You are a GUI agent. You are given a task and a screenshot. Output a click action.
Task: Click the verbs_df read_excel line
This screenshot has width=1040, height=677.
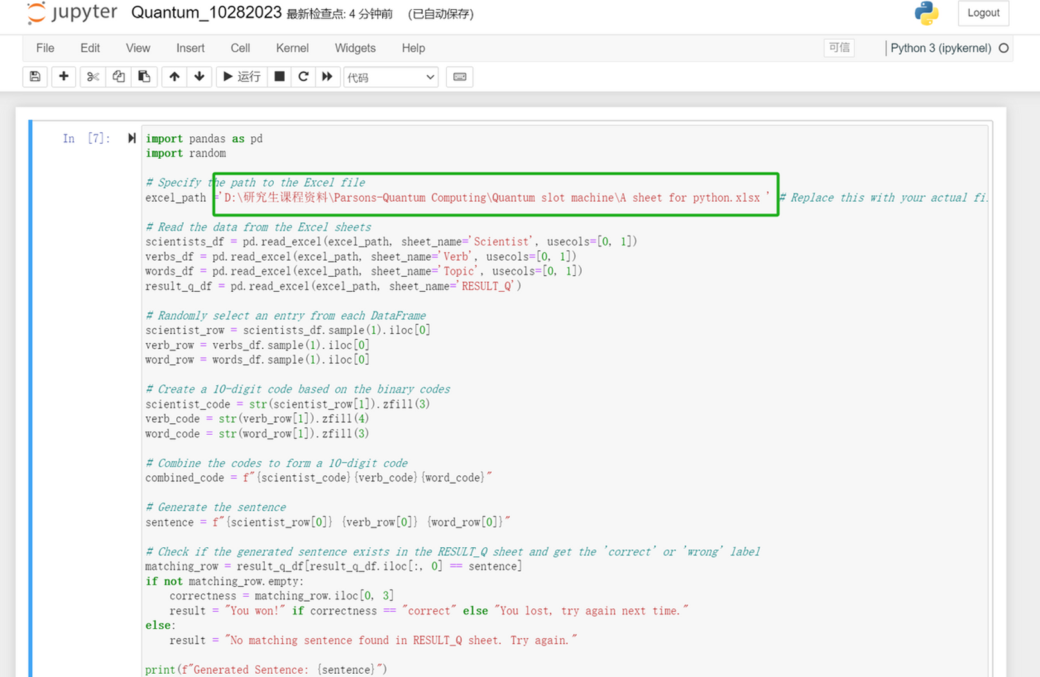pos(361,256)
